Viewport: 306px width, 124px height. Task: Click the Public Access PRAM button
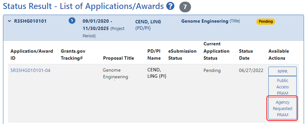[282, 87]
